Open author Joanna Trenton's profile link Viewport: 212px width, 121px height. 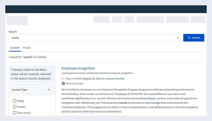115,79
